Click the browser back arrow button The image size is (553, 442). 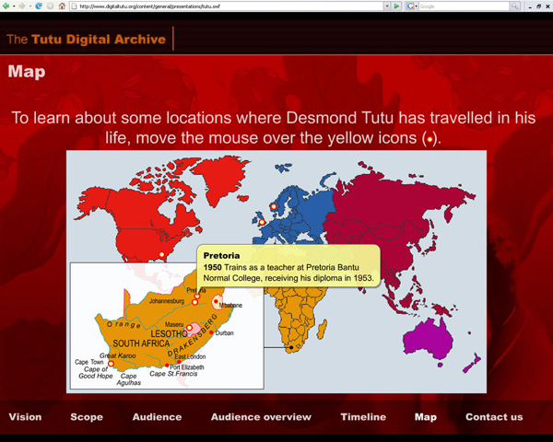point(6,6)
